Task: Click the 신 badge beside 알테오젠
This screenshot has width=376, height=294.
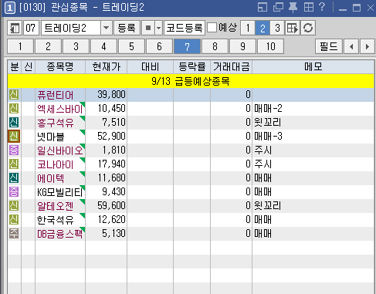Action: tap(14, 206)
